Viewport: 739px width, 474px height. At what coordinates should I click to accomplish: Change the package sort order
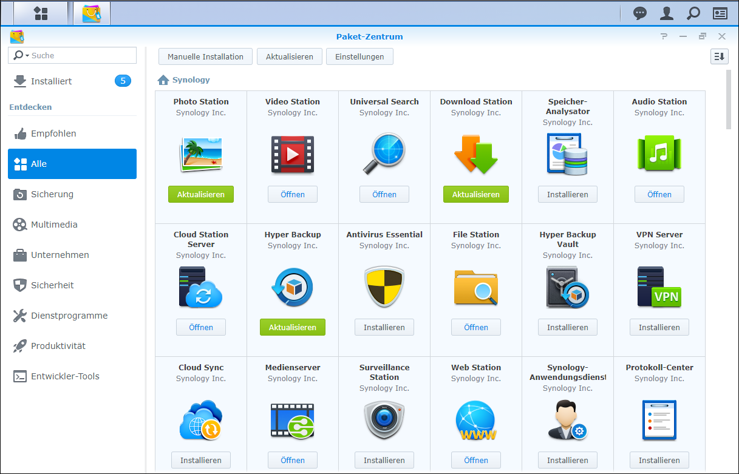click(x=719, y=56)
